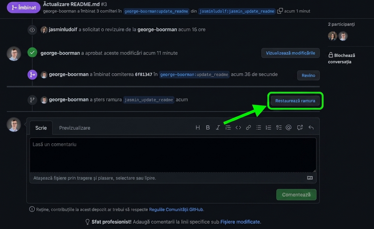The height and width of the screenshot is (229, 374).
Task: Insert a quote with toolbar icon
Action: point(228,128)
